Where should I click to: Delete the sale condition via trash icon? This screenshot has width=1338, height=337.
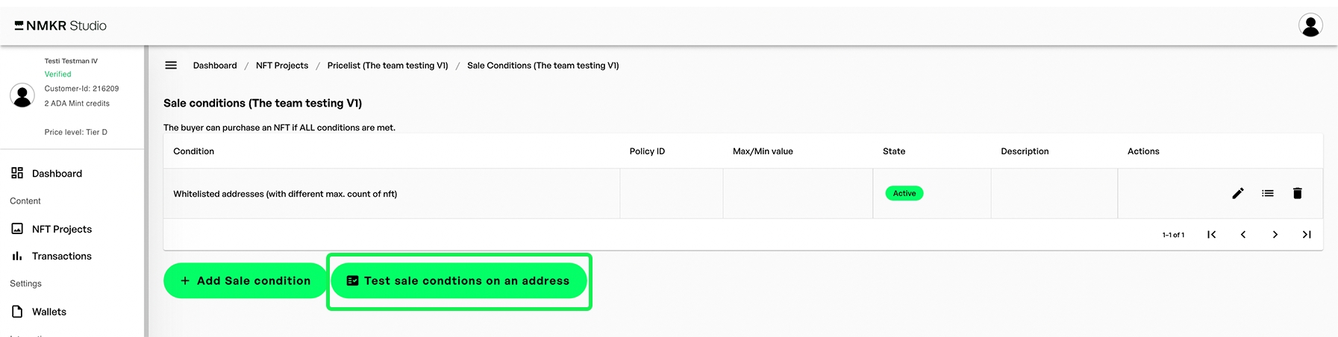[x=1298, y=194]
